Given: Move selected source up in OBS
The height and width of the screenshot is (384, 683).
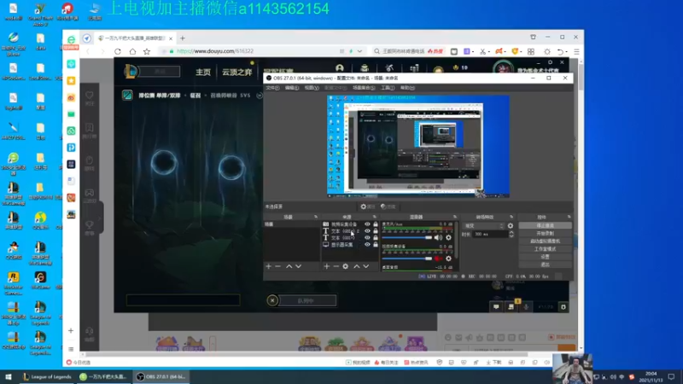Looking at the screenshot, I should pos(357,266).
